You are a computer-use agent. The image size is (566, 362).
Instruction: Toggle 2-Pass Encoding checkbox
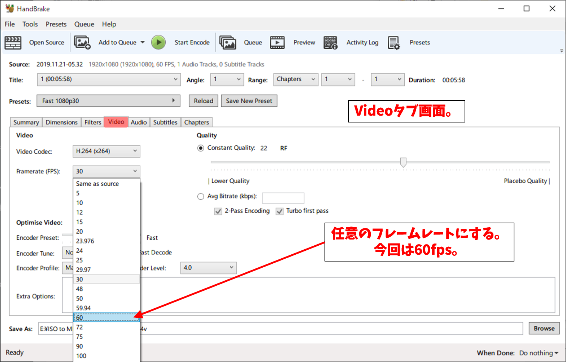218,211
